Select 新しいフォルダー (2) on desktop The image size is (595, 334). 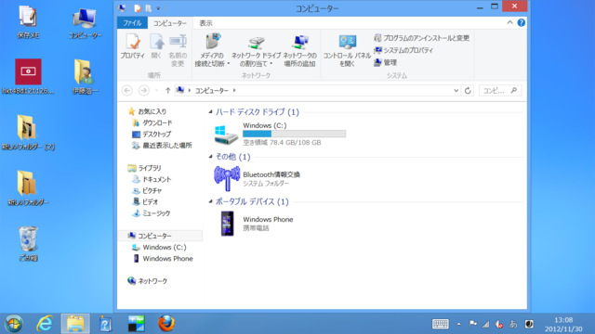pyautogui.click(x=28, y=133)
